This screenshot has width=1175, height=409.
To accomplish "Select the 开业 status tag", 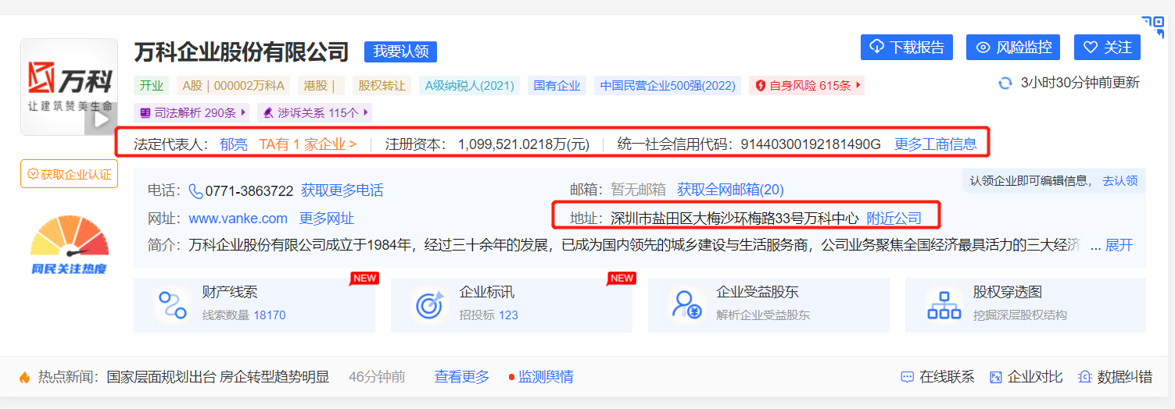I will (151, 85).
